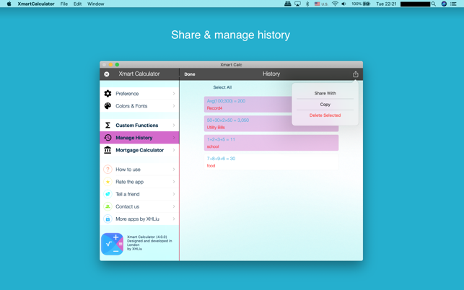Click the Xmart Calculator app logo
Image resolution: width=464 pixels, height=290 pixels.
coord(112,244)
